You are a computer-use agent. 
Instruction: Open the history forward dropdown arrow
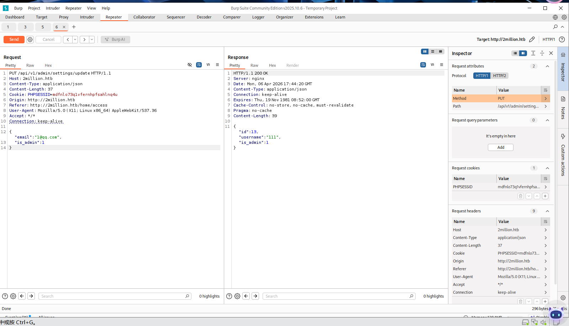pyautogui.click(x=92, y=39)
